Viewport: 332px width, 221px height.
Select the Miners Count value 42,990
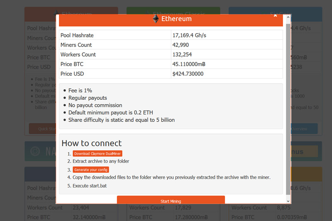(x=181, y=45)
